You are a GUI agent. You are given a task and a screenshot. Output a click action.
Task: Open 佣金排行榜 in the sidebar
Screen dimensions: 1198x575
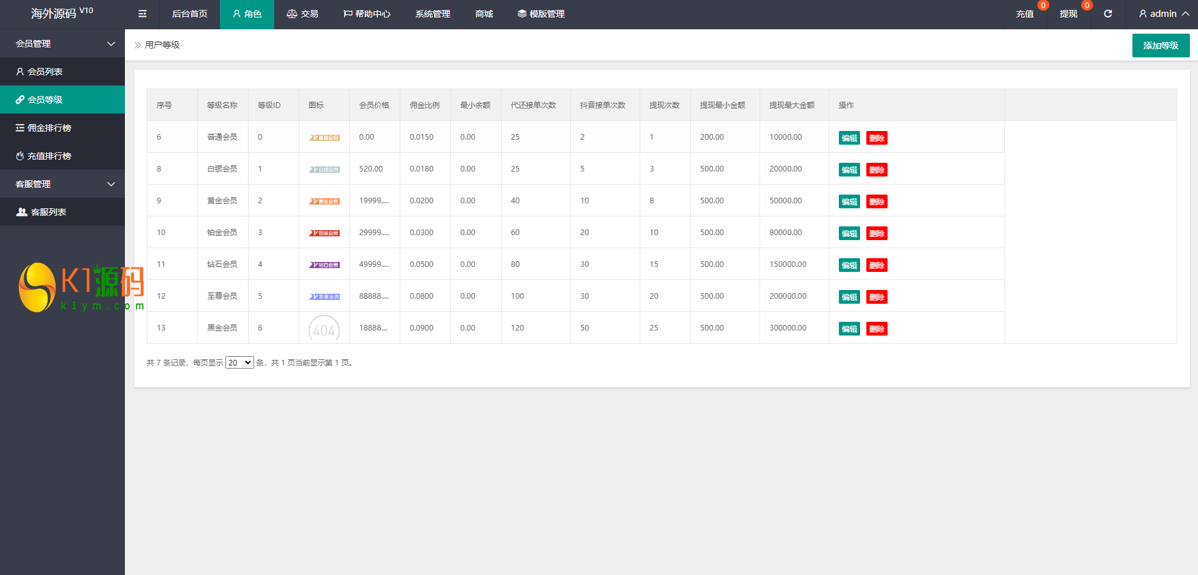pos(62,128)
